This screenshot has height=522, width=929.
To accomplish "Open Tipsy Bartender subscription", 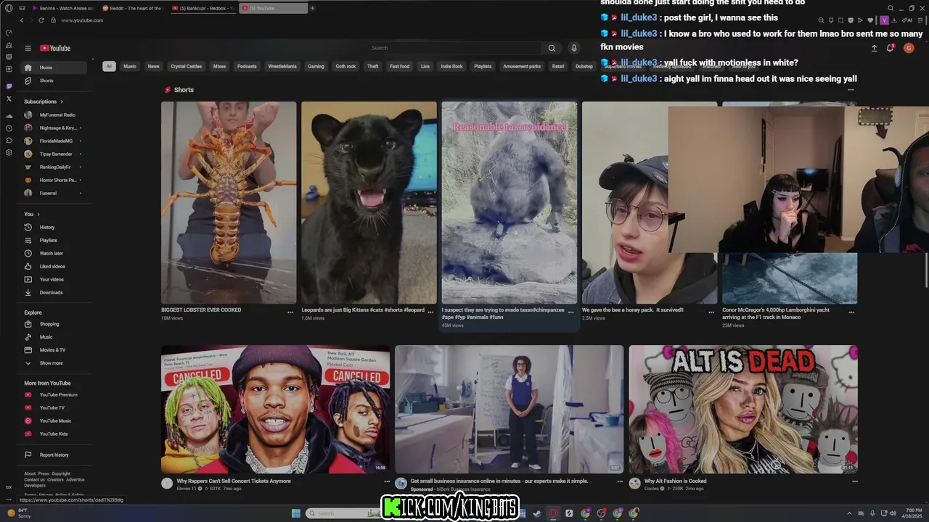I will (x=53, y=154).
